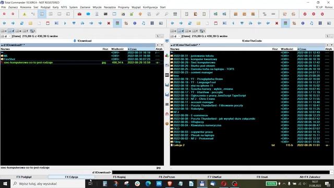Screen dimensions: 334x188
Task: Go forward in left panel history
Action: click(13, 23)
